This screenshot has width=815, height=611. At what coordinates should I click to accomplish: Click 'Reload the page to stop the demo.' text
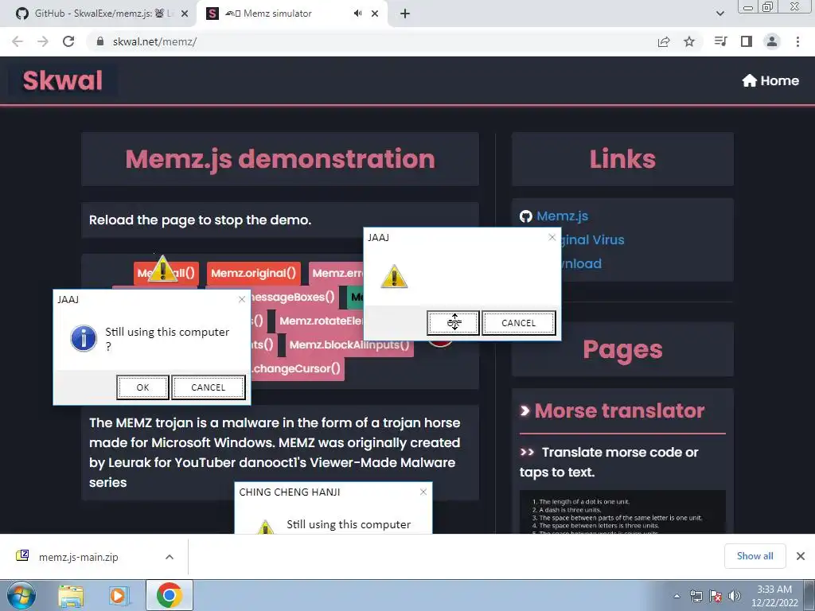200,220
